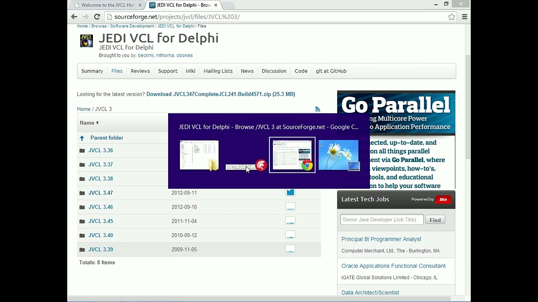Click the horizontal page scrollbar

260,299
